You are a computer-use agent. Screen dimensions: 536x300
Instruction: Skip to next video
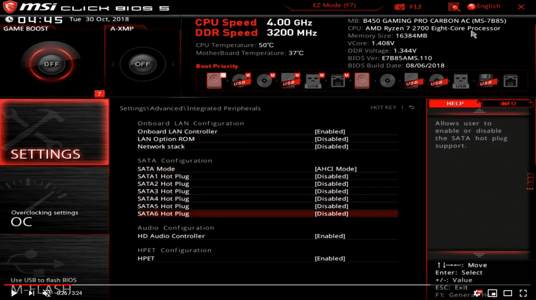coord(32,293)
